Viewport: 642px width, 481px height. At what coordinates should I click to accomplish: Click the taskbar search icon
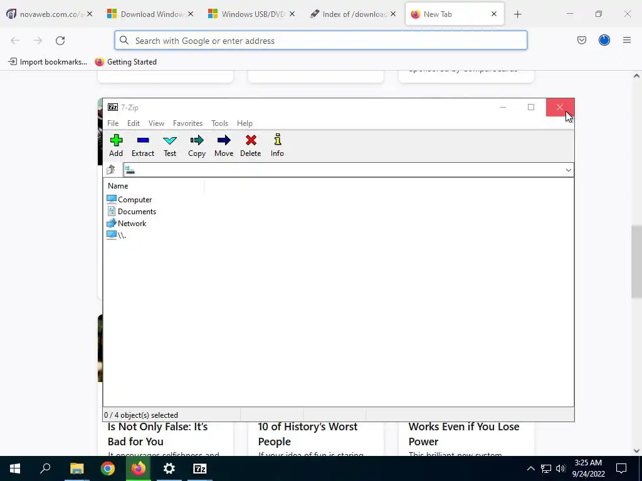pyautogui.click(x=45, y=468)
